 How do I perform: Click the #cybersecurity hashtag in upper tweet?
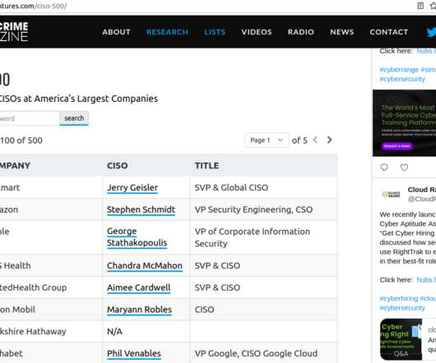tap(402, 79)
